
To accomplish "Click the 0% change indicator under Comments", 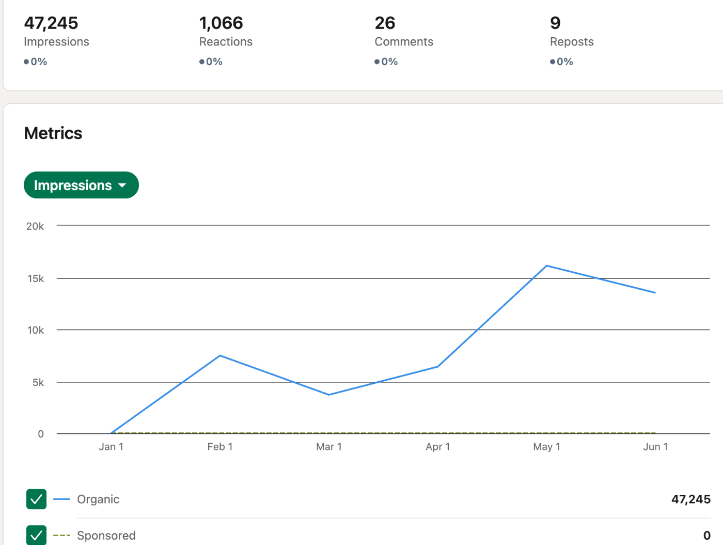I will point(386,61).
